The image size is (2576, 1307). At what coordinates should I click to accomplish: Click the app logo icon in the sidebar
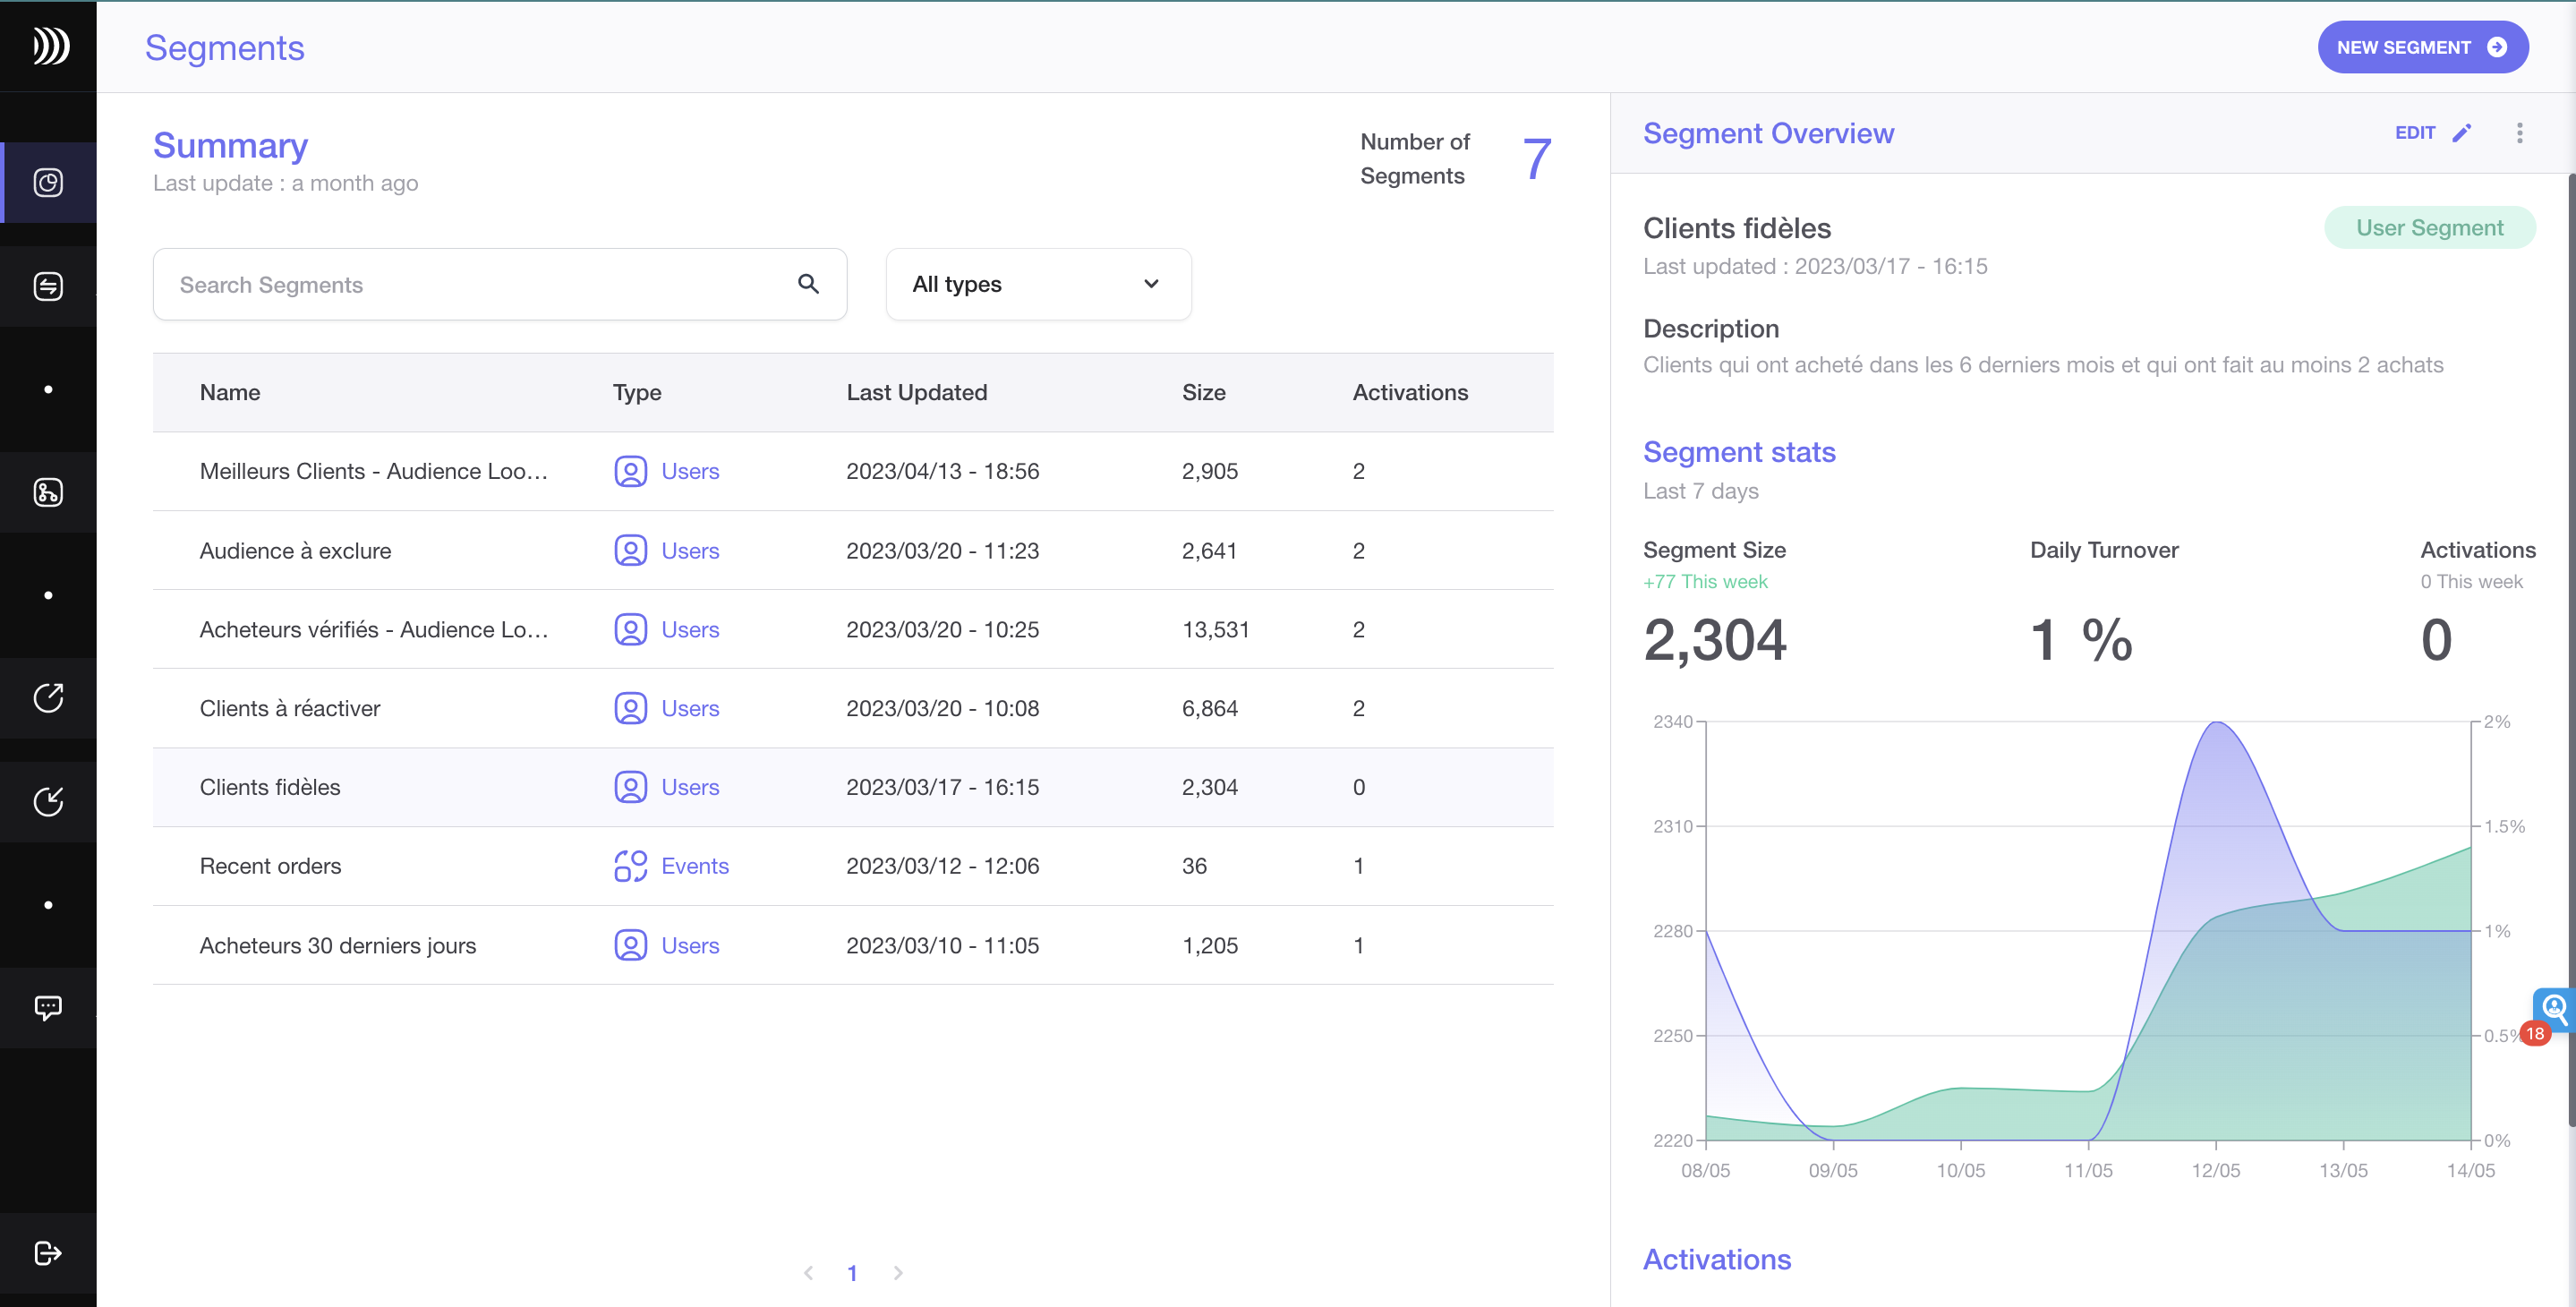pyautogui.click(x=50, y=46)
